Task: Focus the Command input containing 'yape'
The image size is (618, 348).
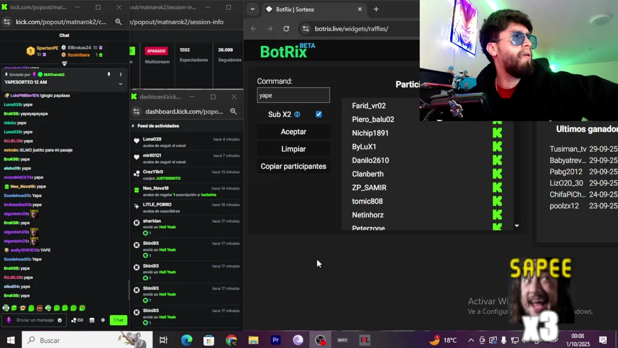Action: point(294,95)
